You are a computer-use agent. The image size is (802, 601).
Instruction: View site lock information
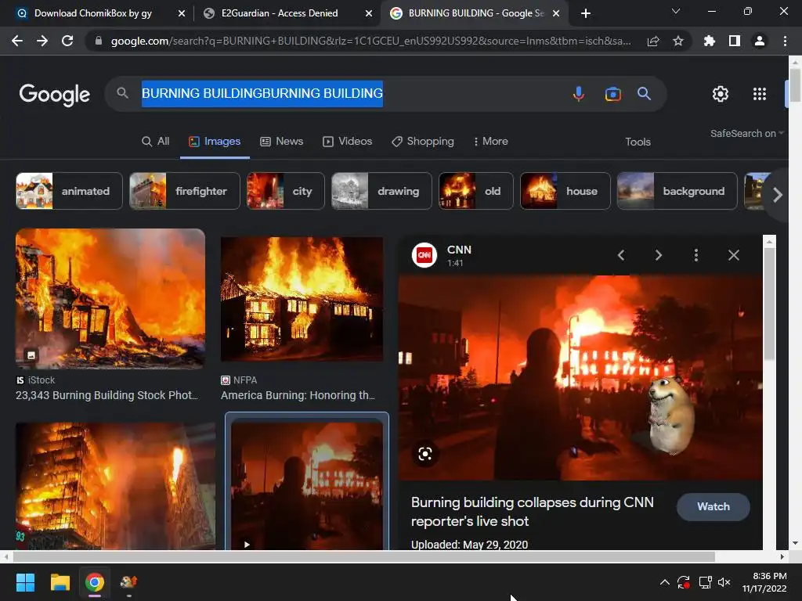99,41
